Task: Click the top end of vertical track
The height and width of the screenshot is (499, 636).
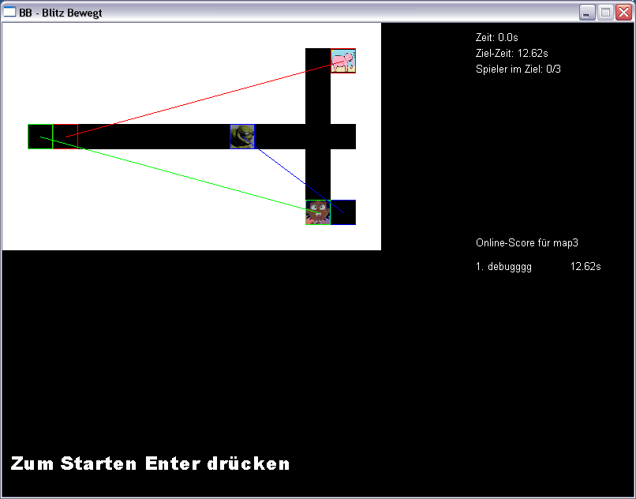Action: pos(318,55)
